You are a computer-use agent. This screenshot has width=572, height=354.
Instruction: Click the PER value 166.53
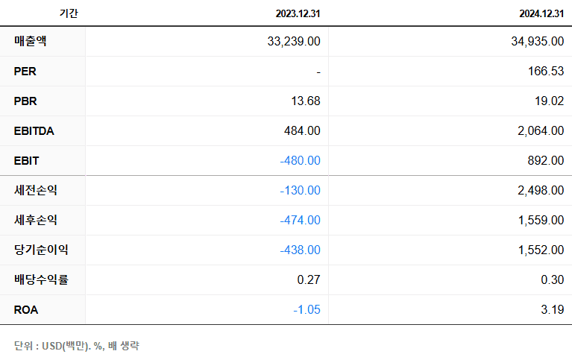coord(546,71)
